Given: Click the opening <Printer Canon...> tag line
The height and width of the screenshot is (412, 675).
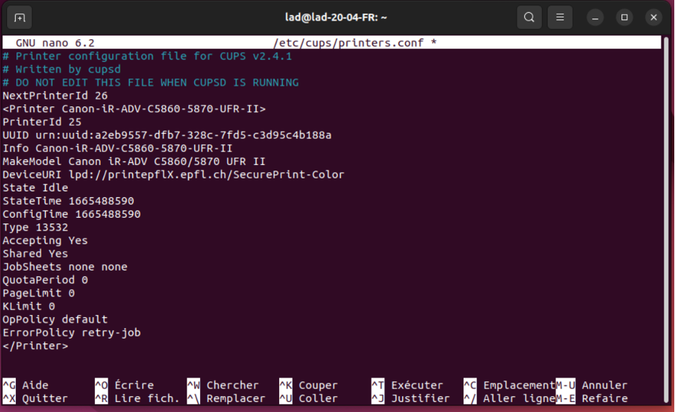Looking at the screenshot, I should 134,109.
